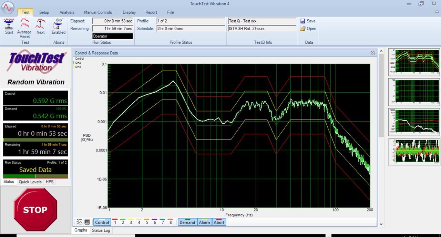Open the Manual Controls ribbon tab
The image size is (441, 237).
tap(98, 12)
